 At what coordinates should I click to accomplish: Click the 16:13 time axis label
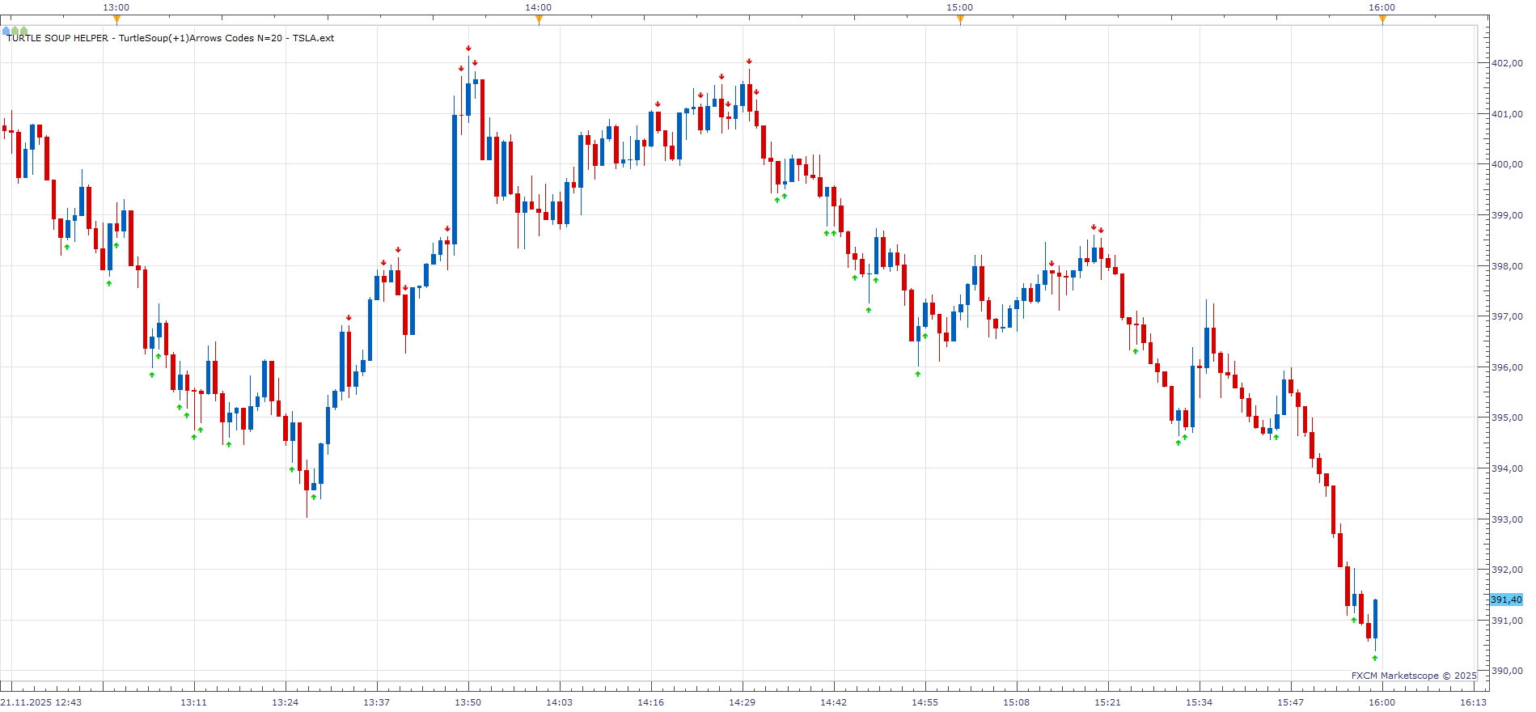[1473, 702]
